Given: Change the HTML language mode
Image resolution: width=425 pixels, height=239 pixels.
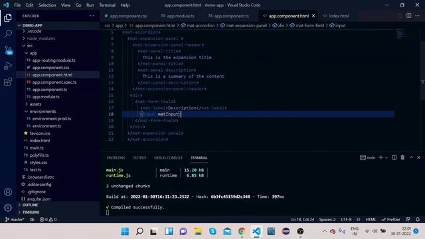Looking at the screenshot, I should [x=371, y=219].
